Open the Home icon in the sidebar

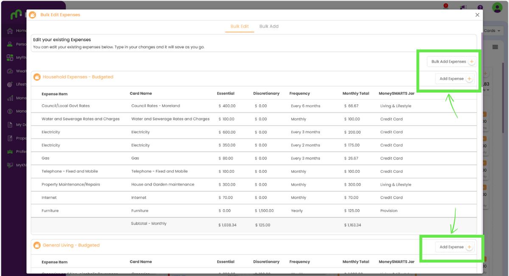pyautogui.click(x=10, y=31)
